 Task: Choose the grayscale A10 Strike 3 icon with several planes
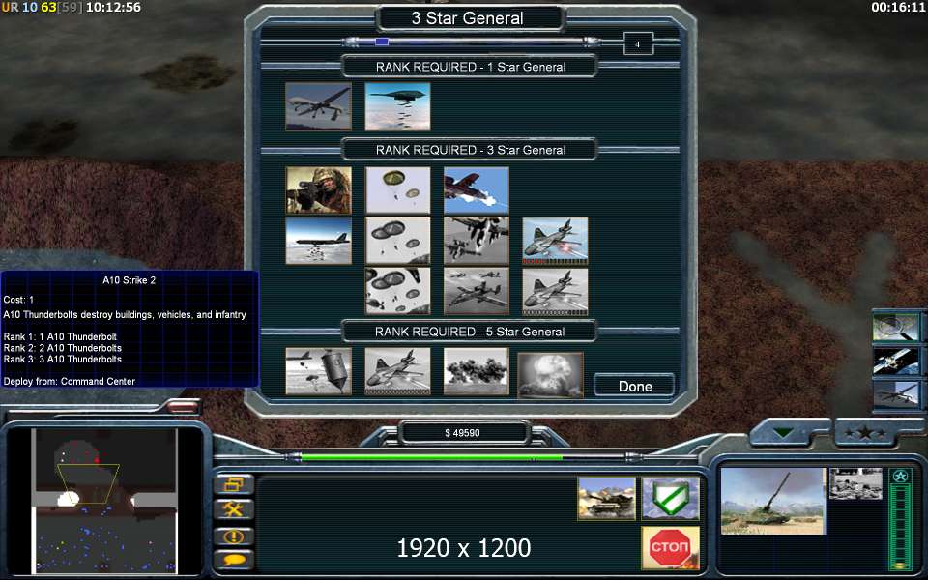click(477, 291)
